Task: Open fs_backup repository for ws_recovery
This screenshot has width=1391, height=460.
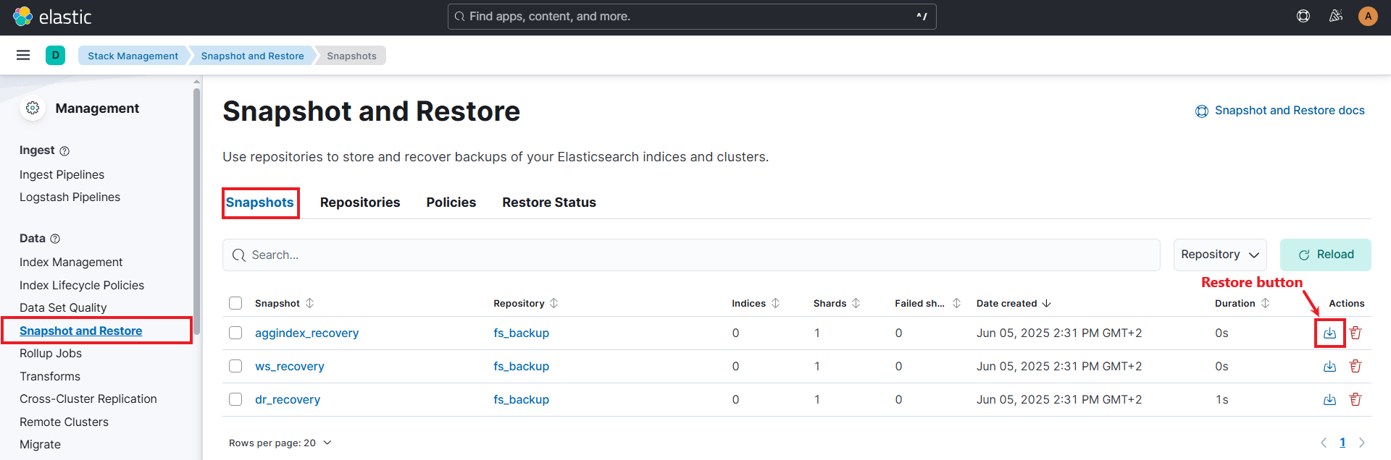Action: point(522,366)
